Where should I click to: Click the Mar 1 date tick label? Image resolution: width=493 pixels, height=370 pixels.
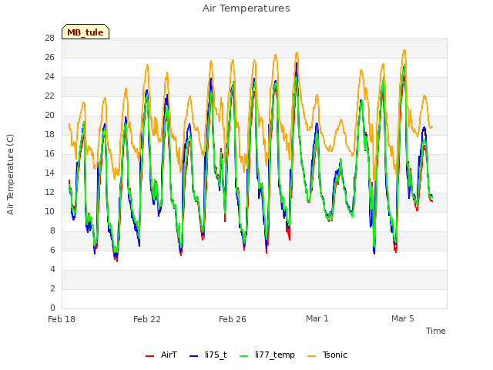[x=317, y=318]
